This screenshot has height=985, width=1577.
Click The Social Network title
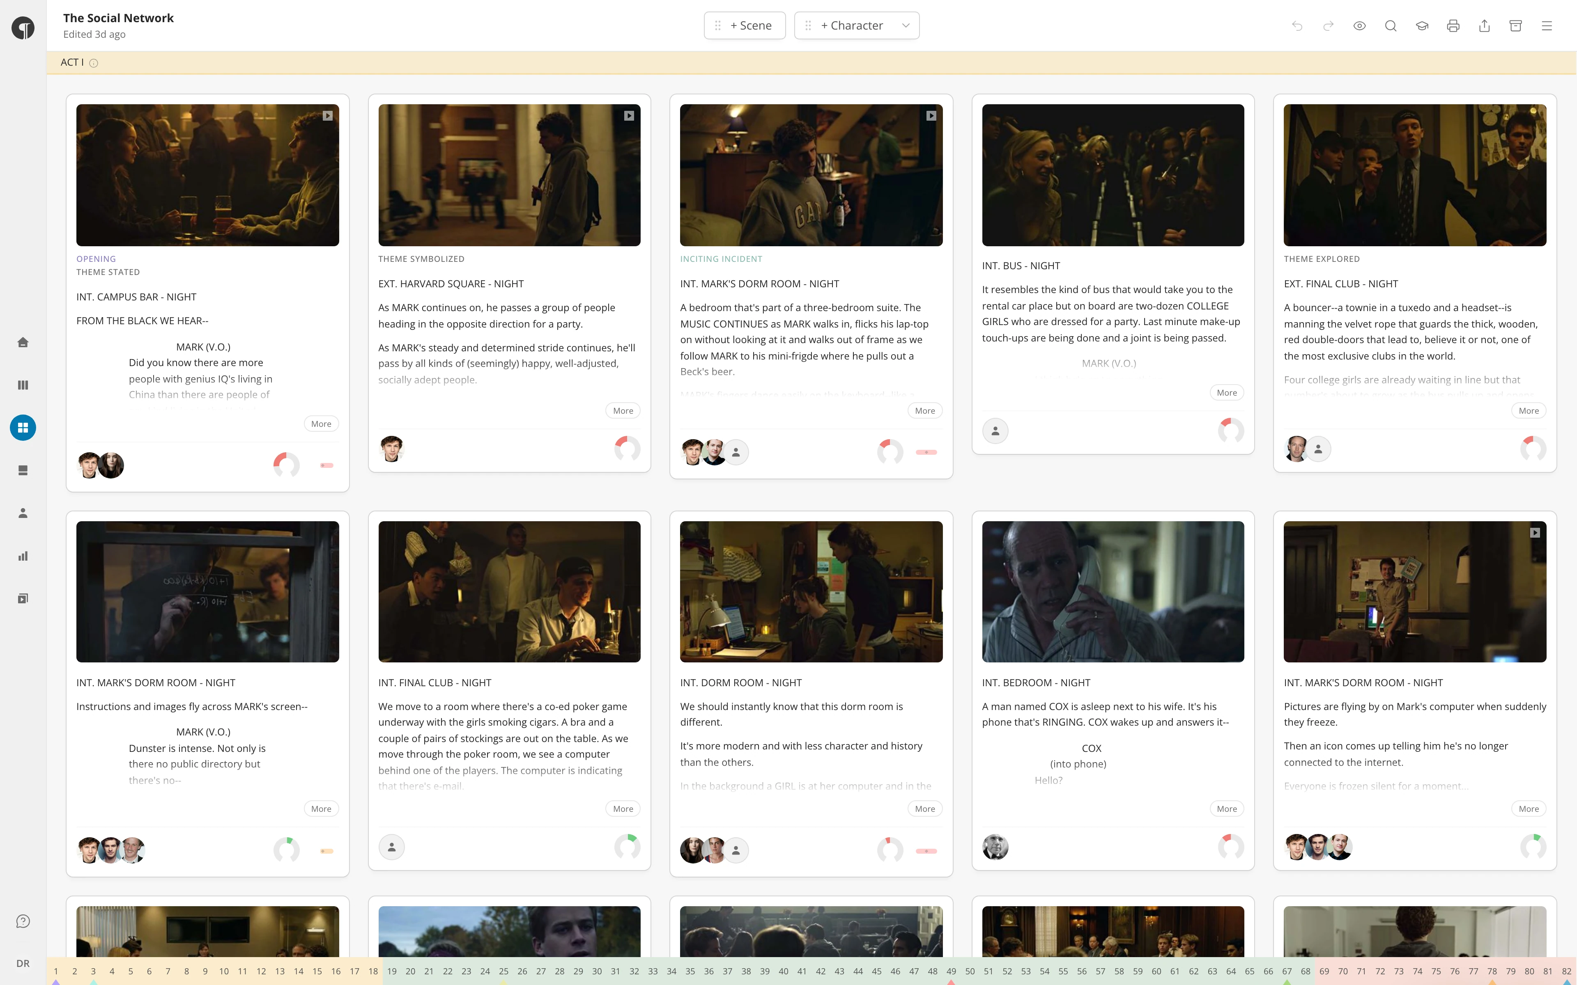tap(118, 18)
